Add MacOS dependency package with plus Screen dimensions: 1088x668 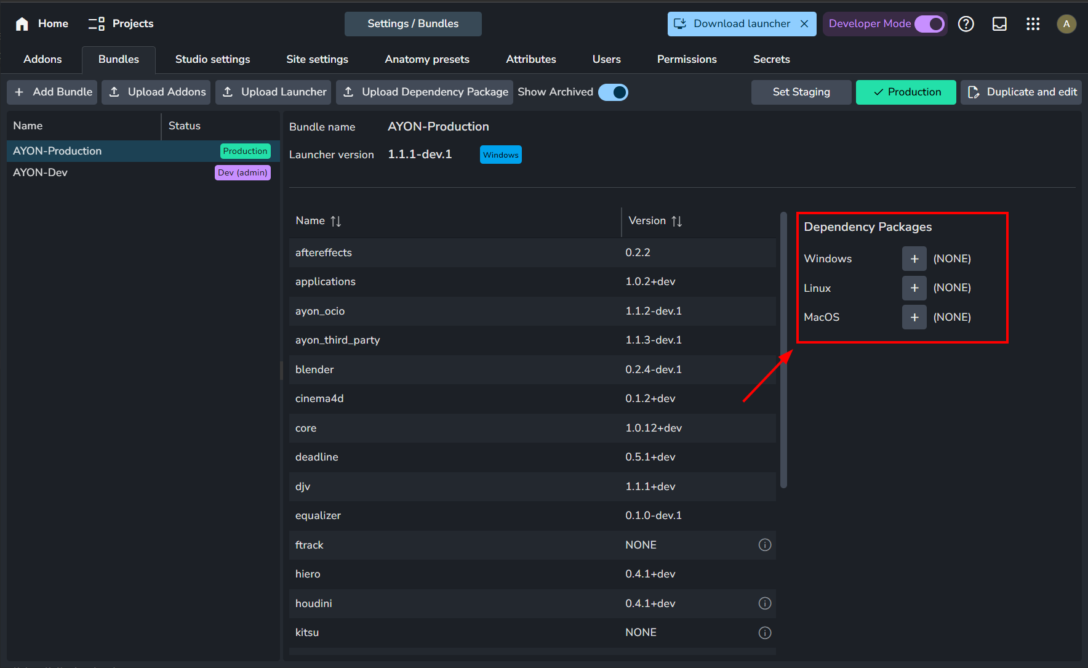tap(914, 318)
